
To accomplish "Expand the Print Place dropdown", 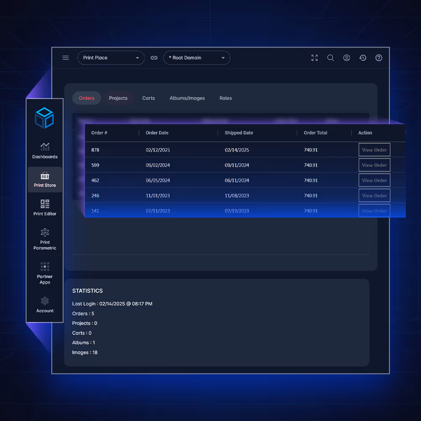I will point(111,58).
